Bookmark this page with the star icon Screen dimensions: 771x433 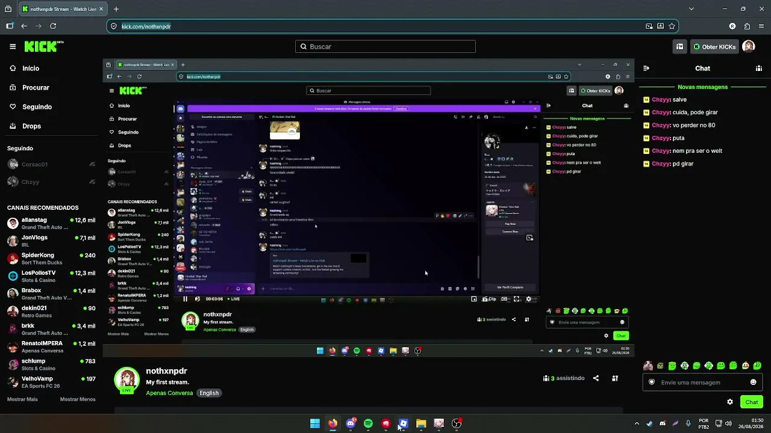point(672,26)
